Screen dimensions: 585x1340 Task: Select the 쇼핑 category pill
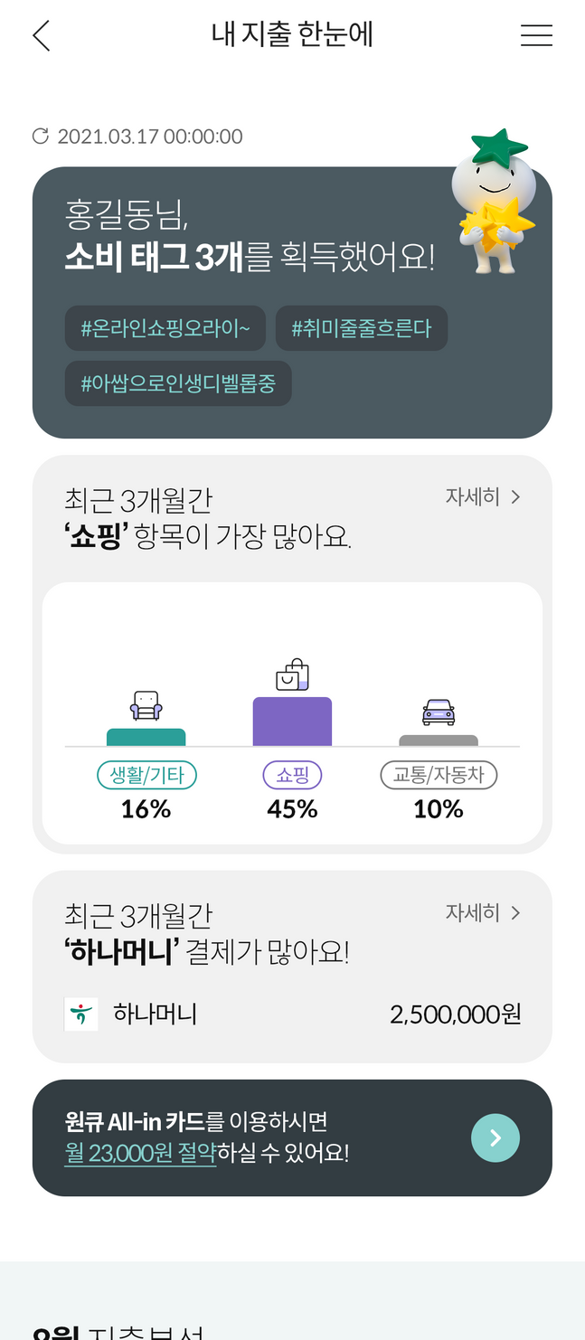click(291, 774)
